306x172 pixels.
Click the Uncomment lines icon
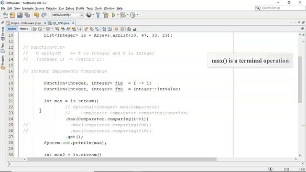click(x=134, y=29)
